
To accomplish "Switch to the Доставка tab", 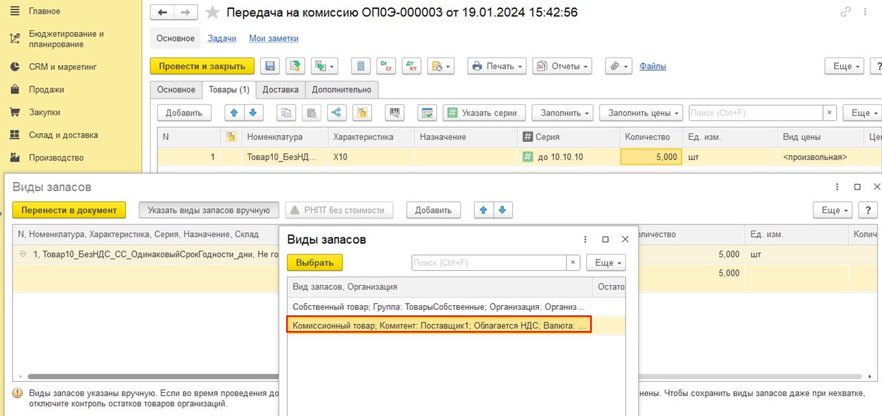I will point(281,90).
